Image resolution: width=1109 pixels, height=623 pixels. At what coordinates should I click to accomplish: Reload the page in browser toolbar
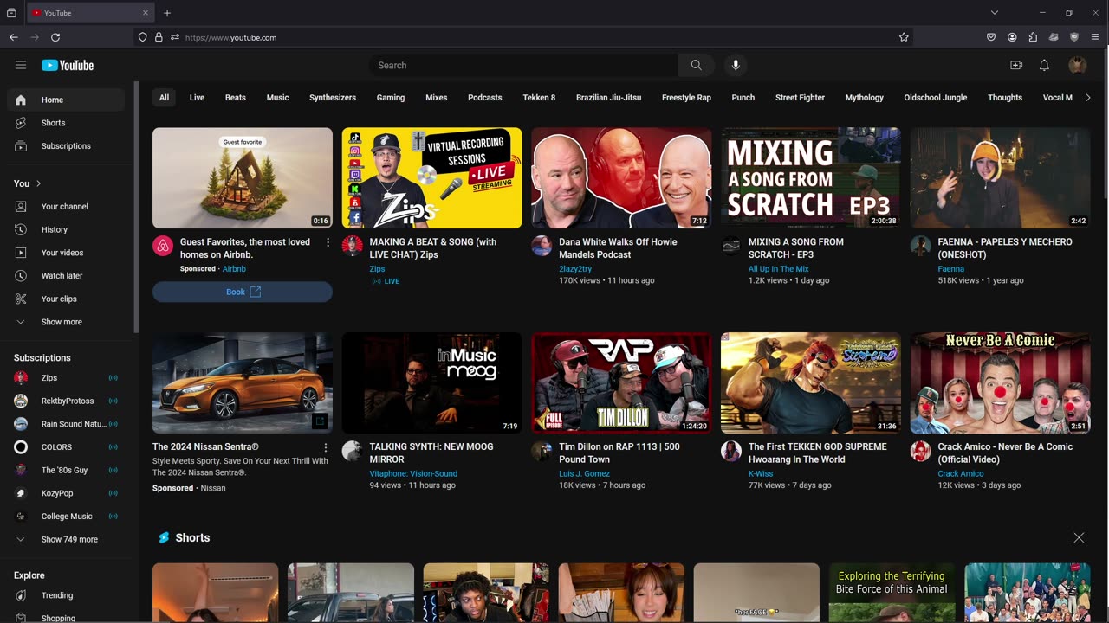(x=55, y=37)
